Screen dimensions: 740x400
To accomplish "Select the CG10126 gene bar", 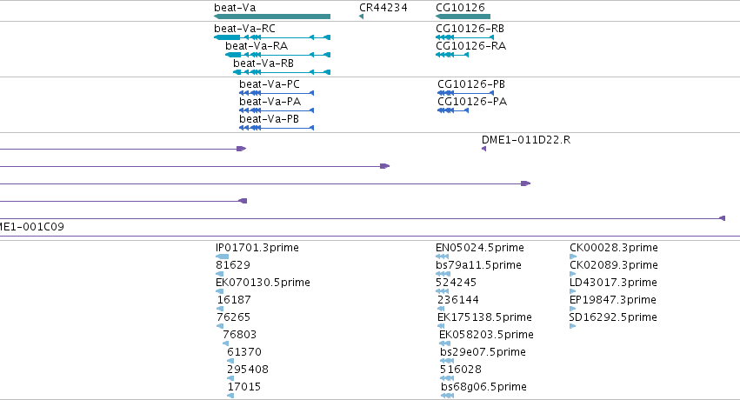I will 463,17.
